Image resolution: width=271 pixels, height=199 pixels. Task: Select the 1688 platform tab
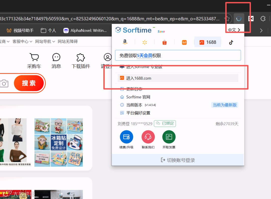208,42
